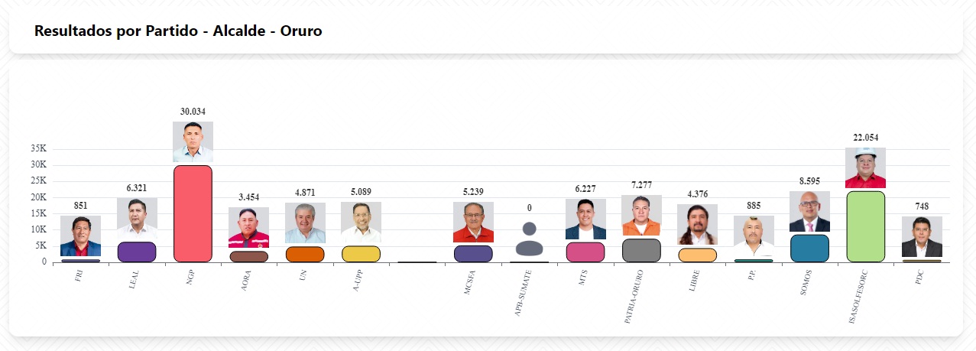The height and width of the screenshot is (351, 976).
Task: Select the P.P. candidate photo
Action: tap(754, 236)
